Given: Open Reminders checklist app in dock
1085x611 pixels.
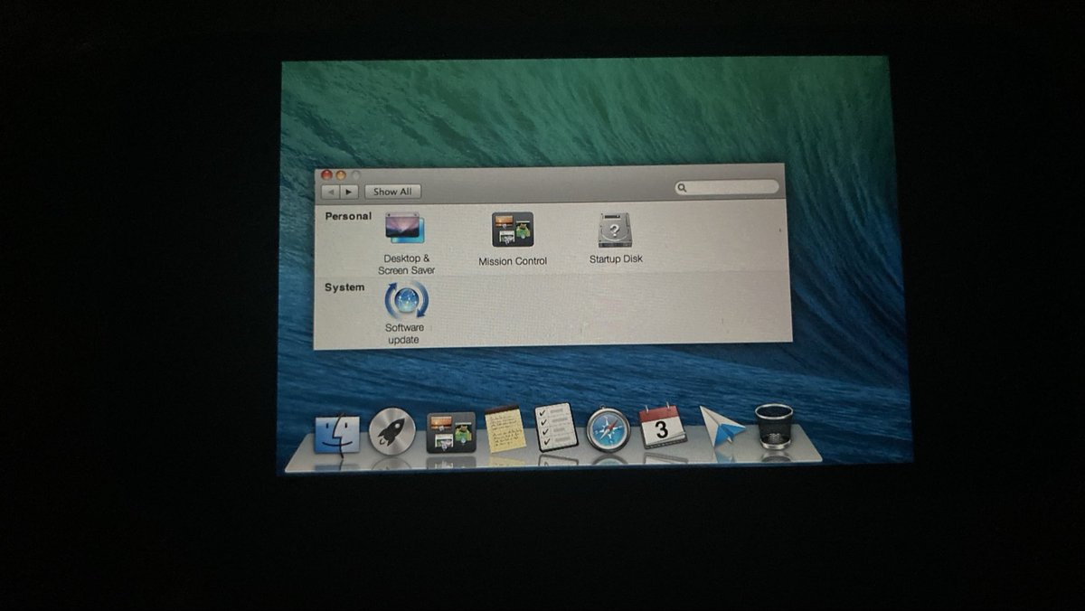Looking at the screenshot, I should pyautogui.click(x=555, y=428).
